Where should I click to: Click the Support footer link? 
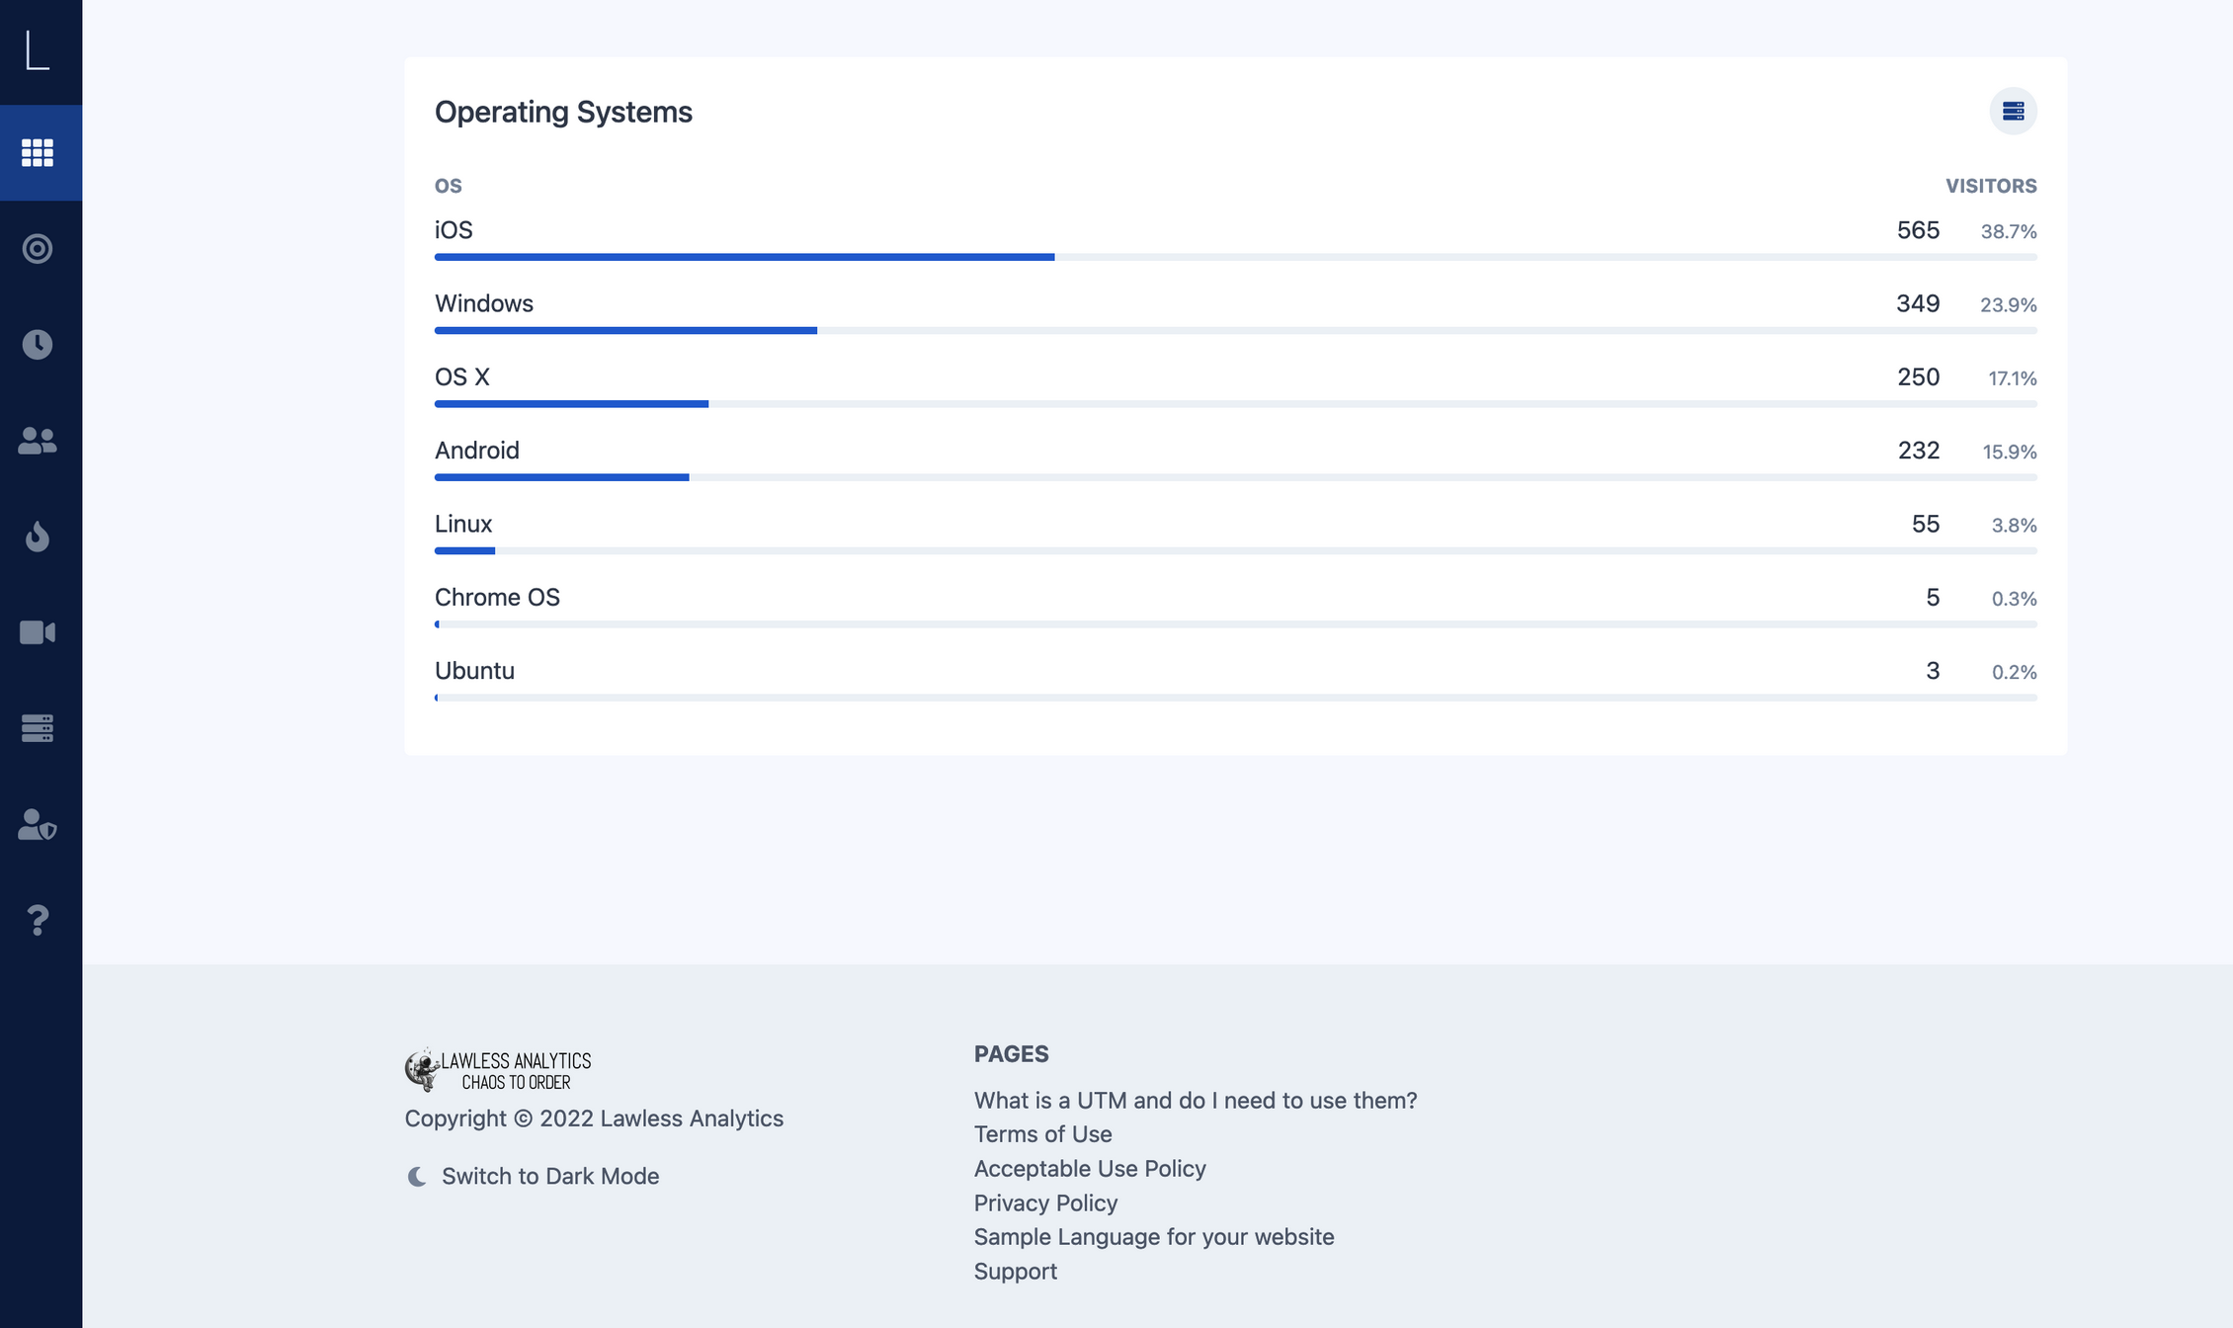(1015, 1271)
